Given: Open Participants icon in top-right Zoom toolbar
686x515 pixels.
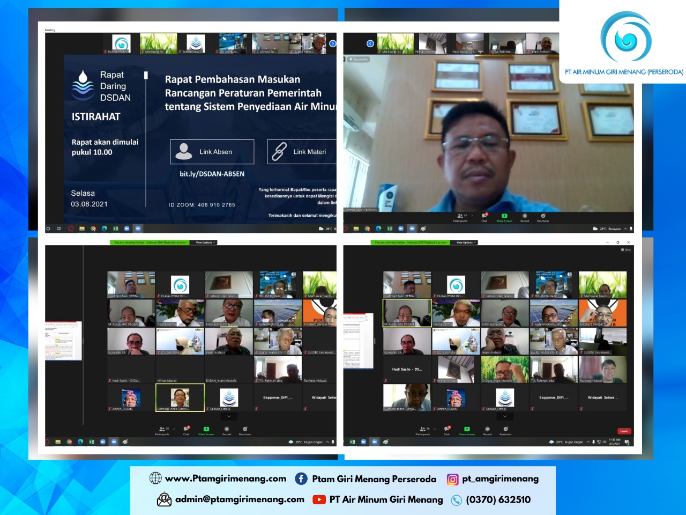Looking at the screenshot, I should click(460, 217).
